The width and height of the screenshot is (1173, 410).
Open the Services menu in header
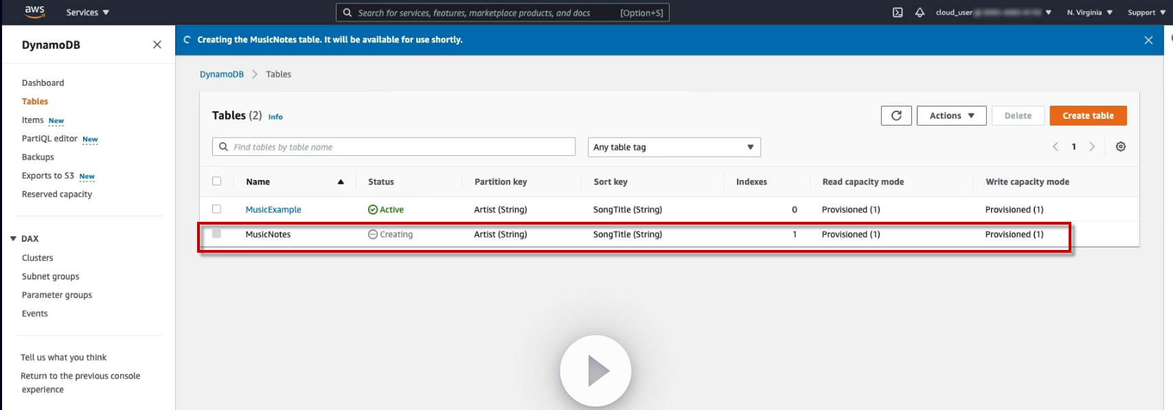click(x=87, y=12)
